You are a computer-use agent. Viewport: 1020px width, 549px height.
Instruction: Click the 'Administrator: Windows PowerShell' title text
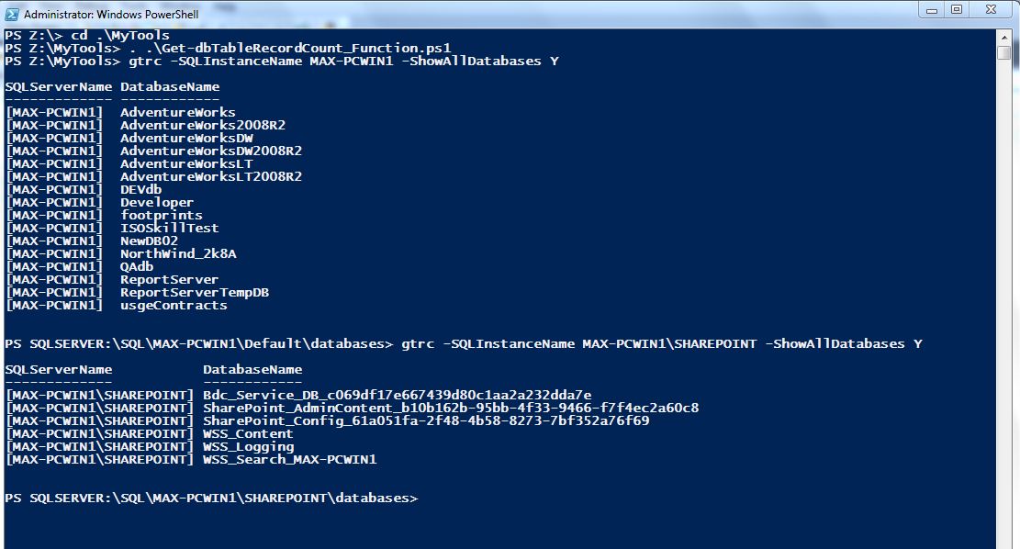(111, 14)
